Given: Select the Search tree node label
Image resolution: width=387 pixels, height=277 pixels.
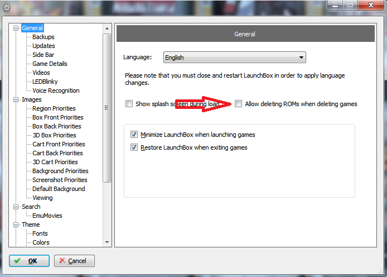Looking at the screenshot, I should (31, 207).
